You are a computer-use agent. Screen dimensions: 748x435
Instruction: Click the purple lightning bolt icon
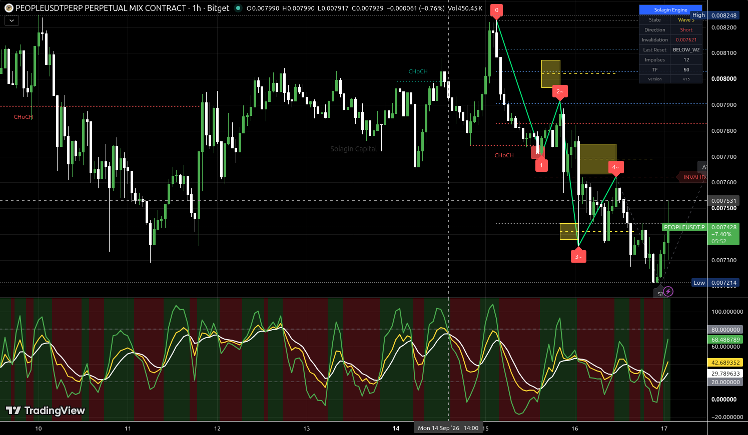pos(668,292)
